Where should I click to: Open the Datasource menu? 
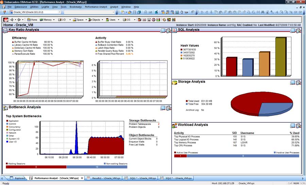click(21, 7)
